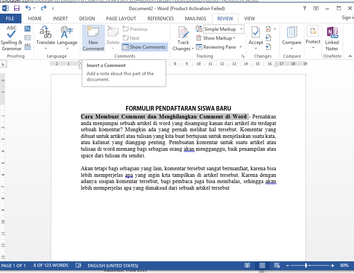The width and height of the screenshot is (354, 273).
Task: Click ENGLISH (UNITED STATES) language indicator
Action: 113,266
